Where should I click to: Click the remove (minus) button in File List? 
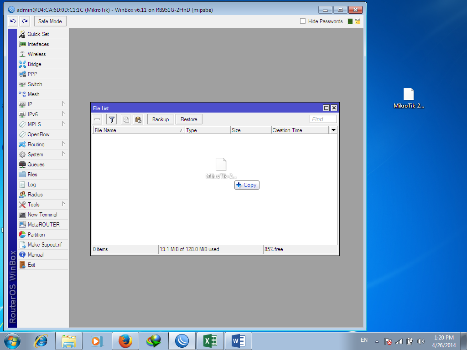point(97,119)
